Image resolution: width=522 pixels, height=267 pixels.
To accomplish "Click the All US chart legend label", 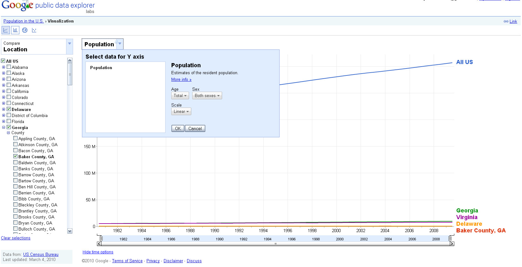I will (x=464, y=62).
